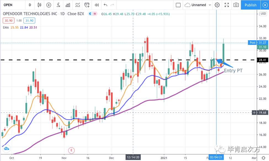Click the E earnings marker on timeline
This screenshot has width=269, height=161.
point(71,150)
